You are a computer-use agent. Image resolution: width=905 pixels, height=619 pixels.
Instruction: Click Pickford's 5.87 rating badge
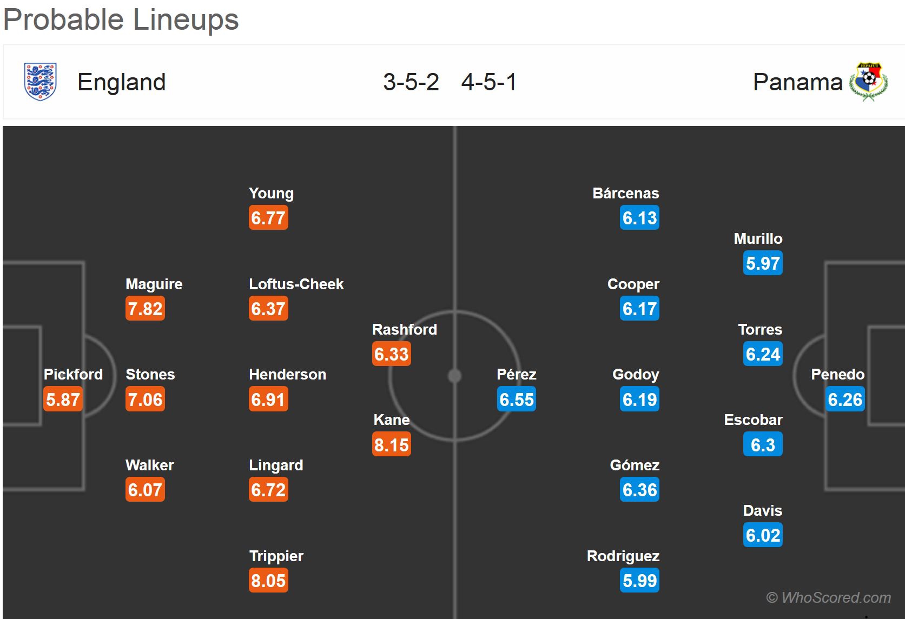click(63, 400)
